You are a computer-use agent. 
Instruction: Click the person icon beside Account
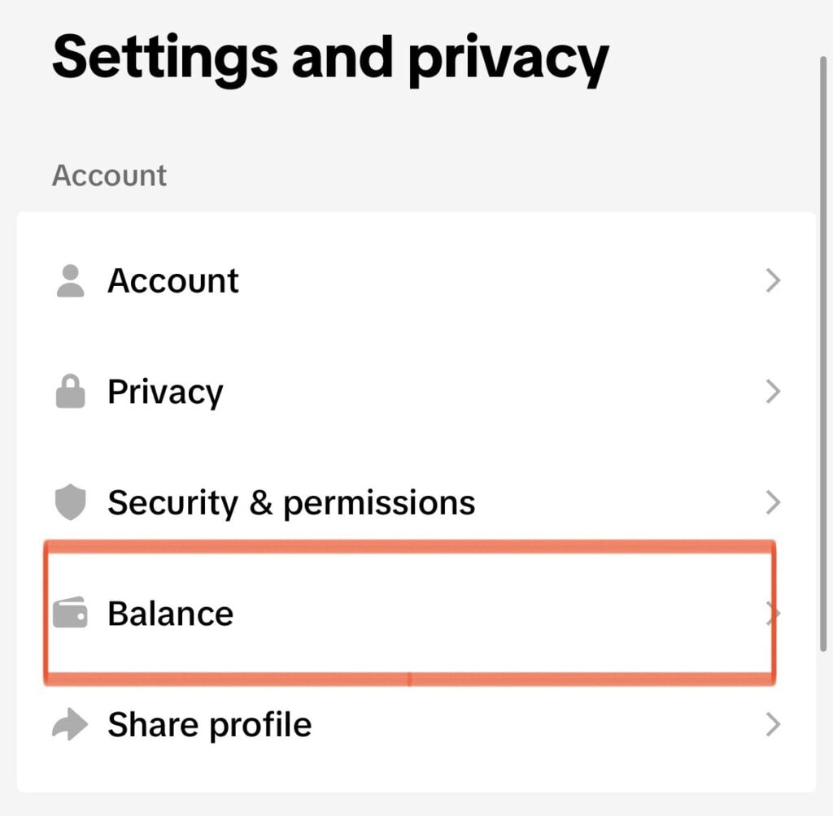(71, 281)
